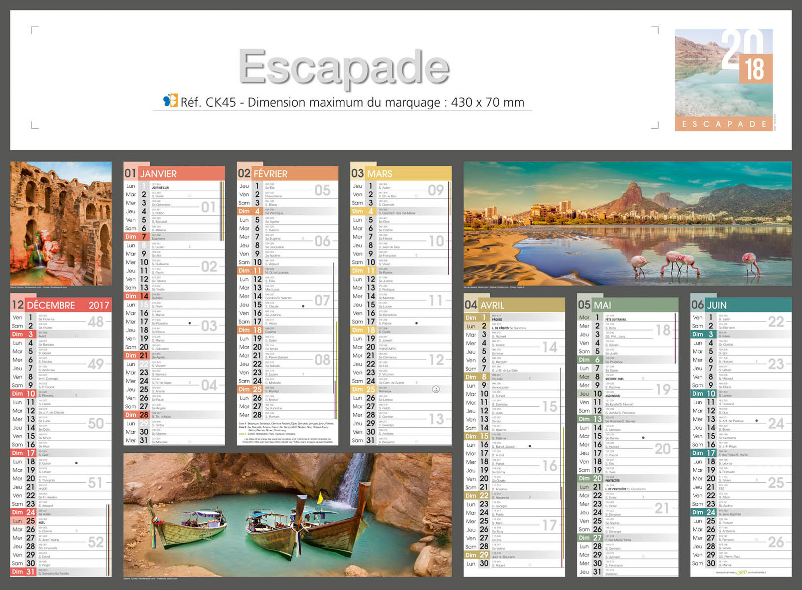Open the boats by waterfall photo
This screenshot has width=802, height=590.
click(x=288, y=515)
